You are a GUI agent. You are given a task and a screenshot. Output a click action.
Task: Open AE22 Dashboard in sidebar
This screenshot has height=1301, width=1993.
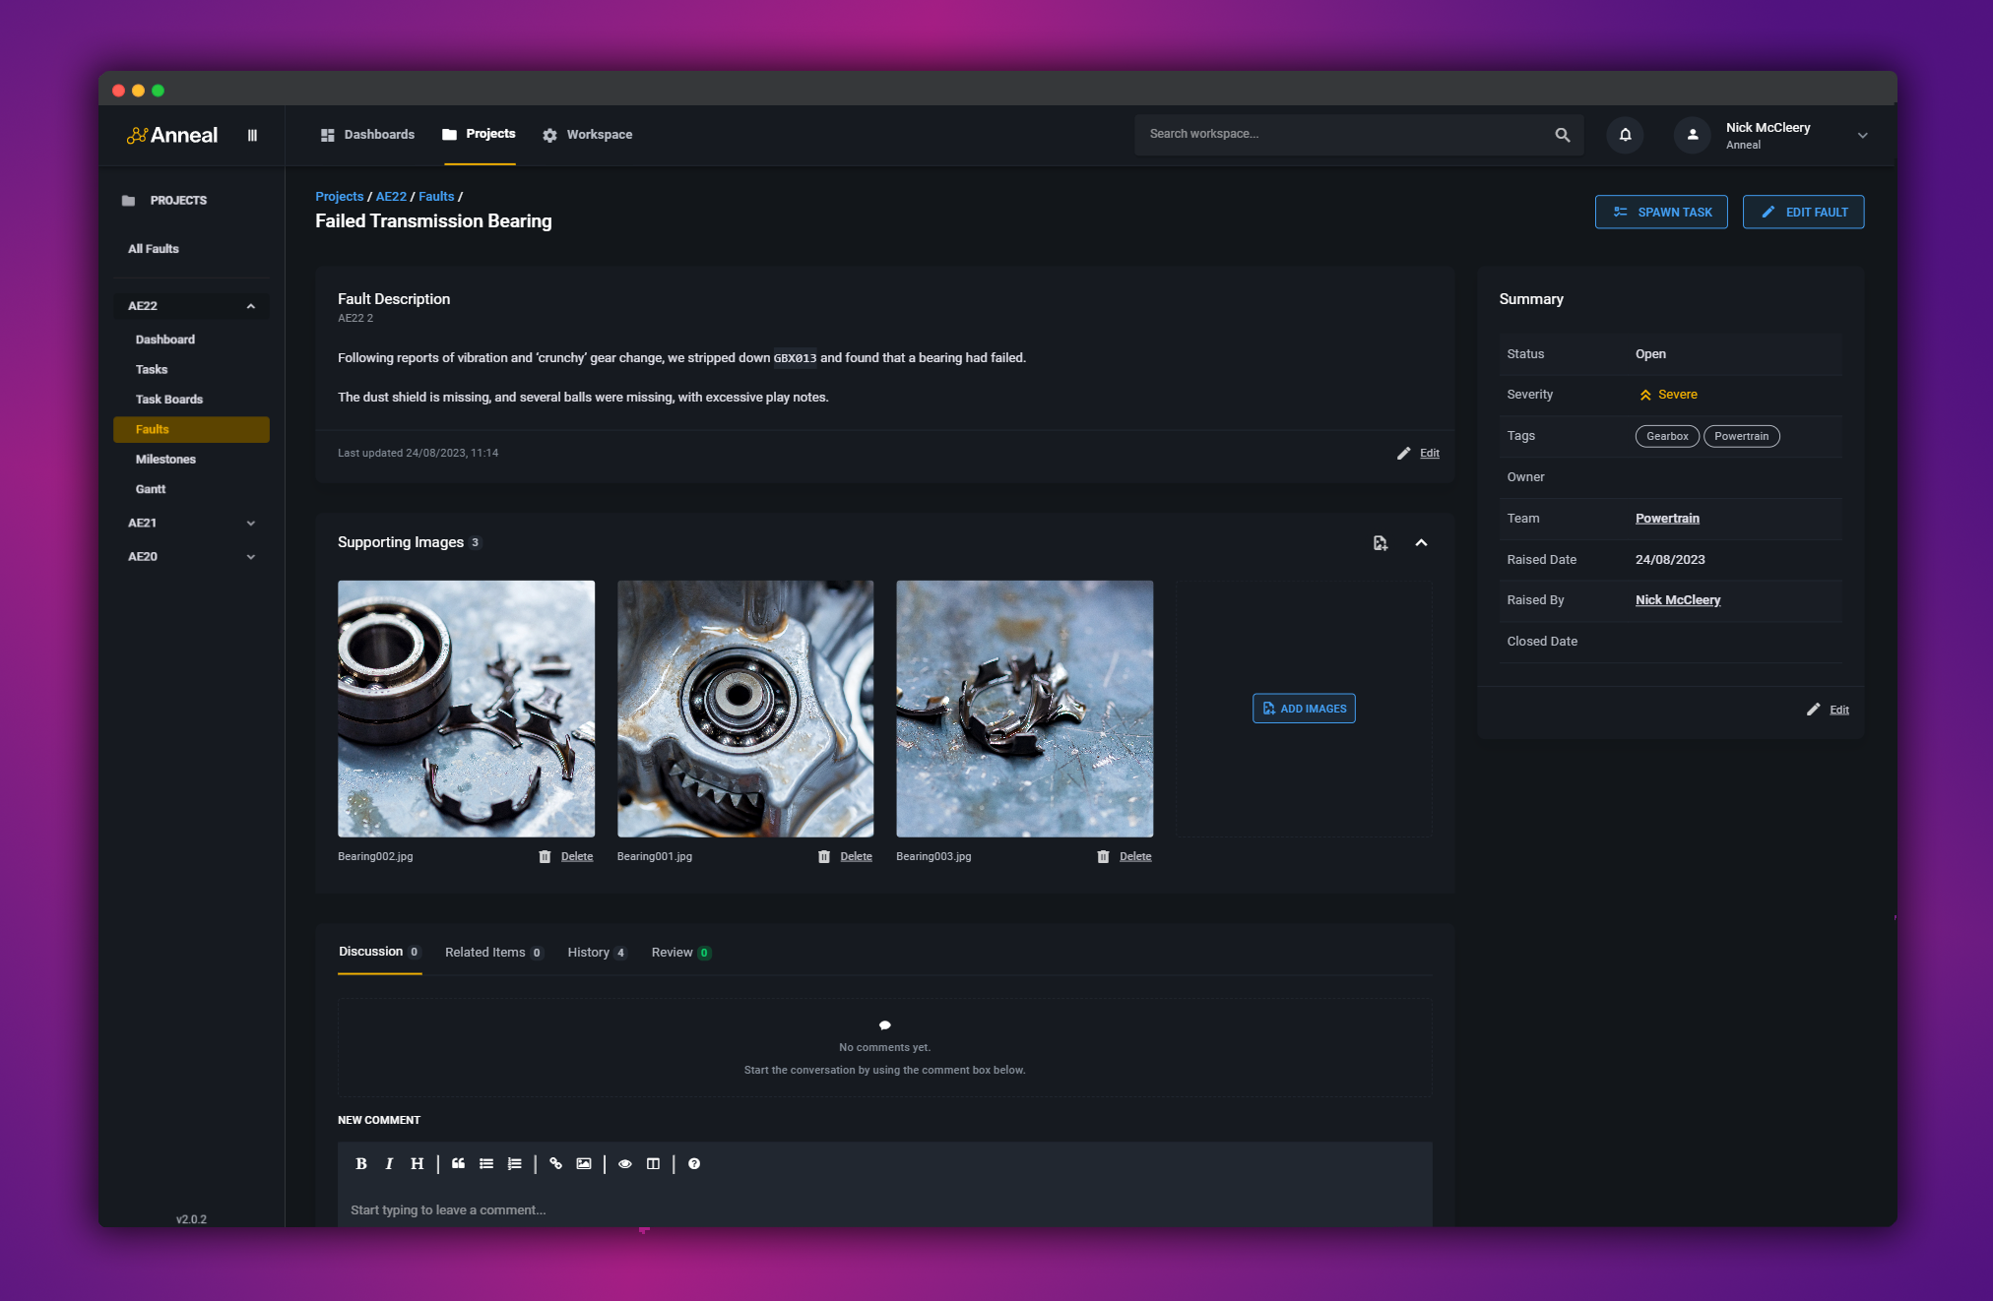click(165, 340)
